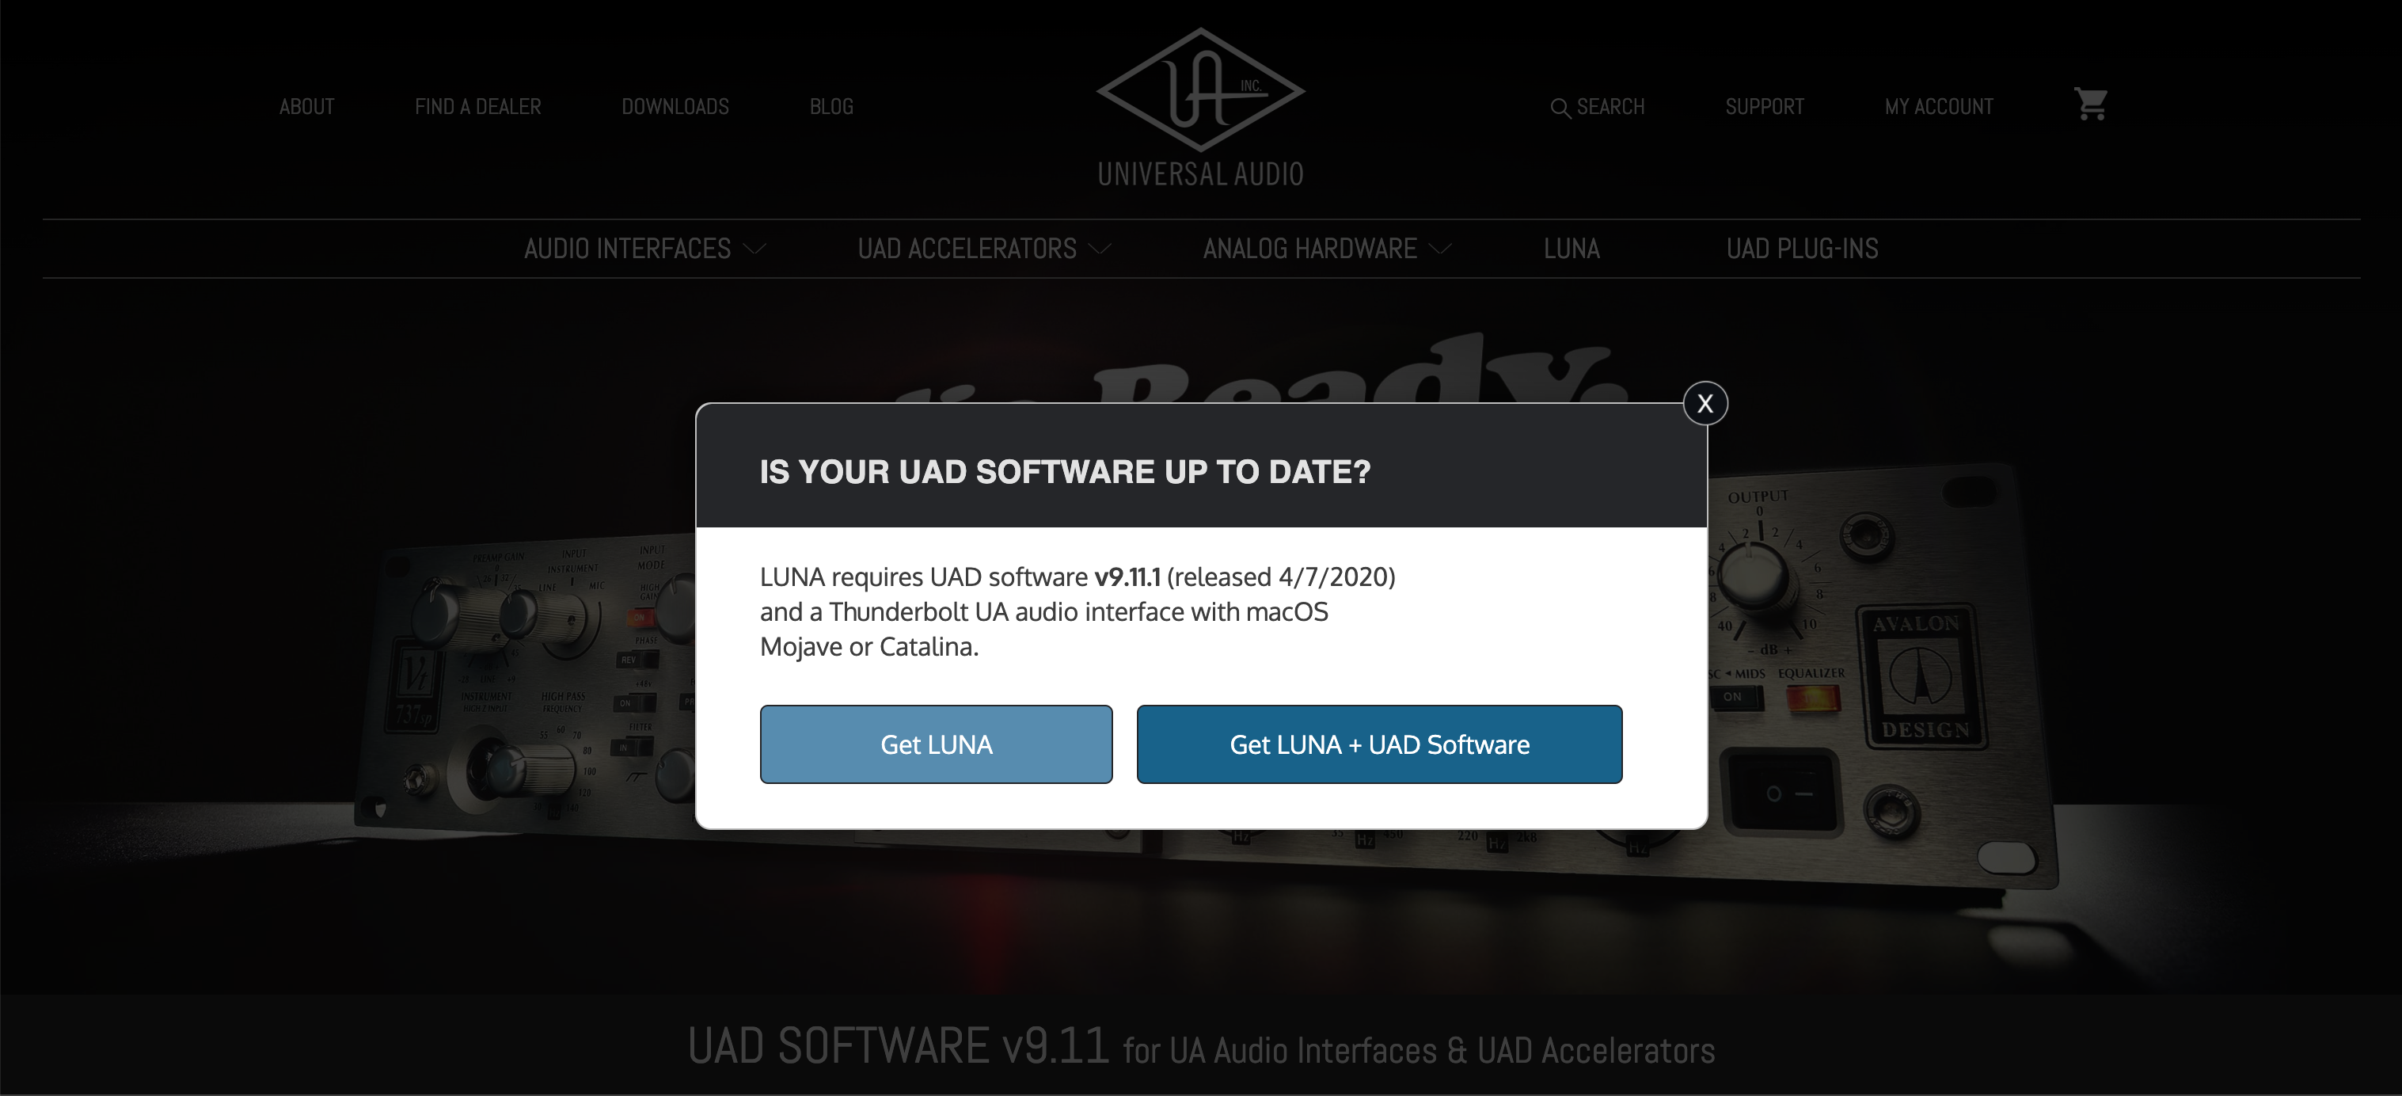The image size is (2402, 1096).
Task: Click the search magnifier icon
Action: [1560, 108]
